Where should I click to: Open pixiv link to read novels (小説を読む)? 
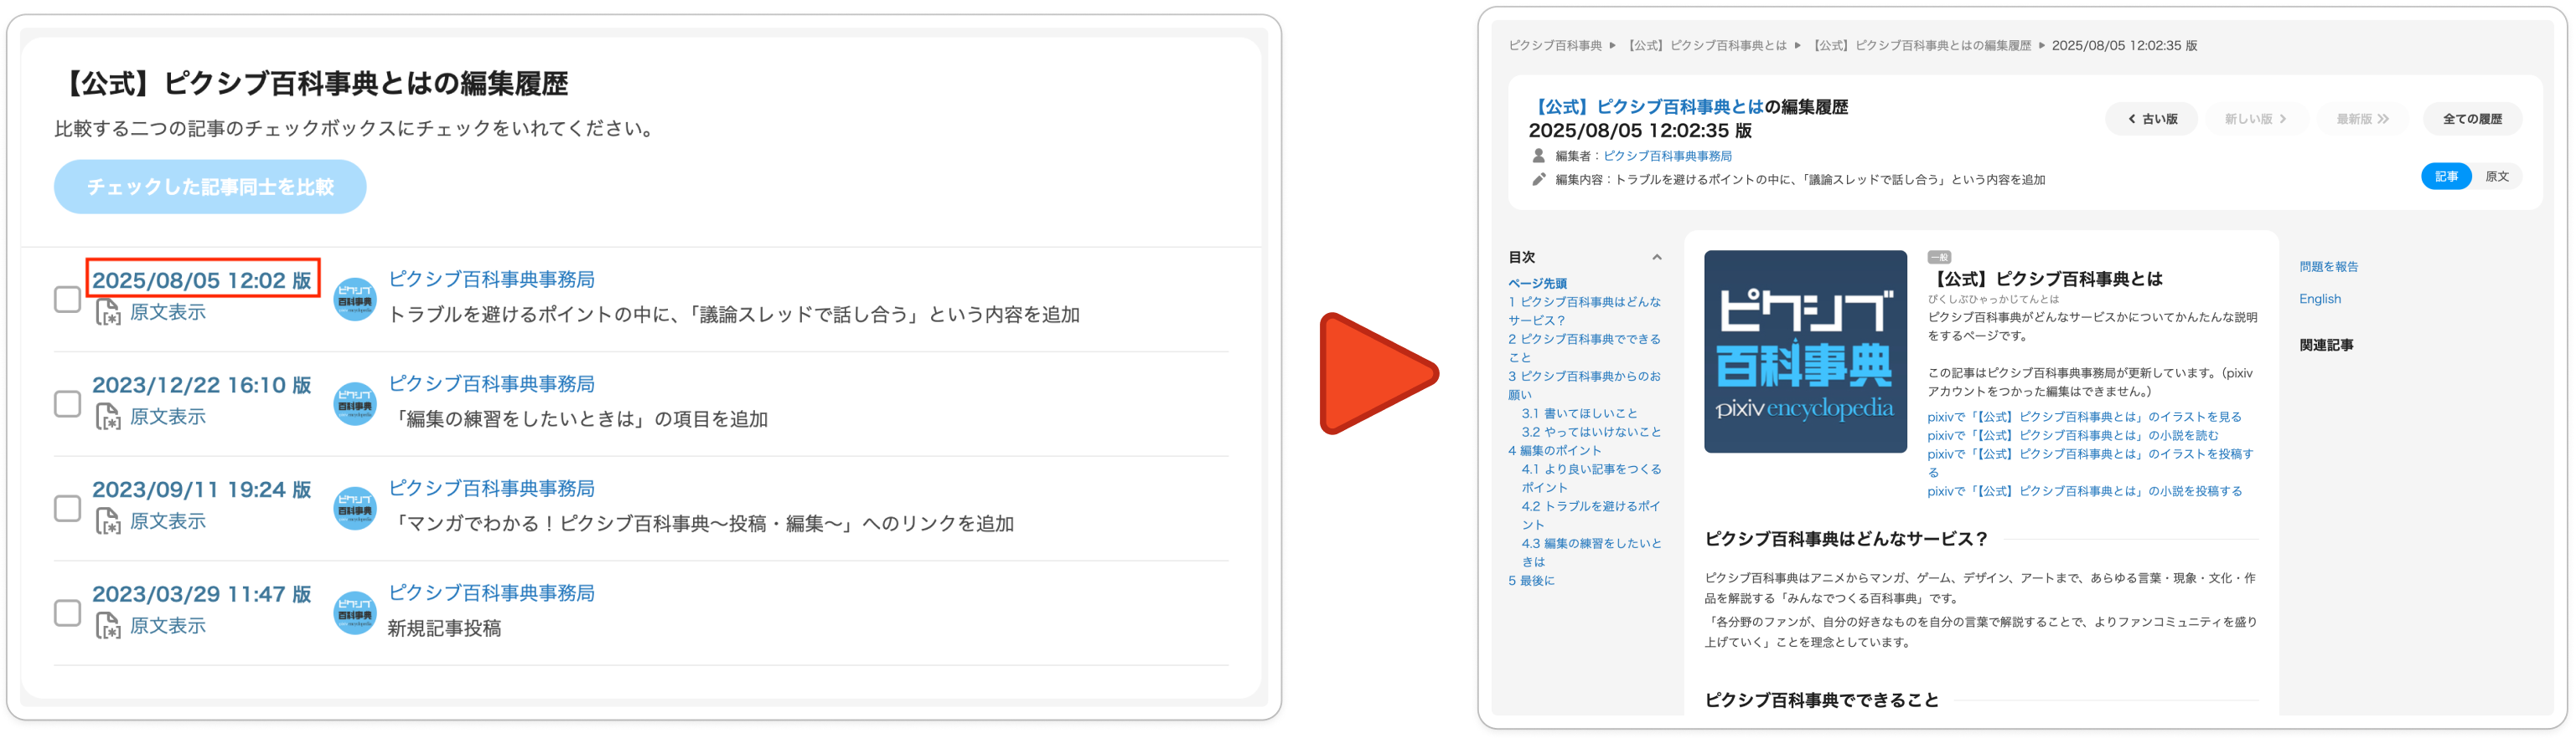(x=2072, y=435)
